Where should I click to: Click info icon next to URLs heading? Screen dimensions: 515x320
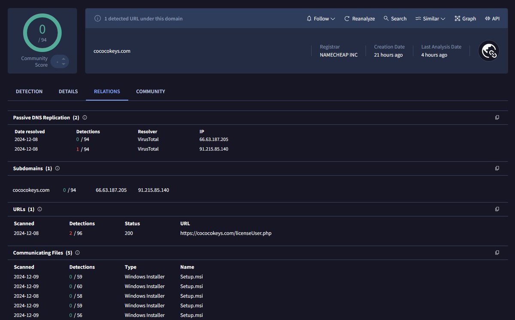click(x=40, y=209)
